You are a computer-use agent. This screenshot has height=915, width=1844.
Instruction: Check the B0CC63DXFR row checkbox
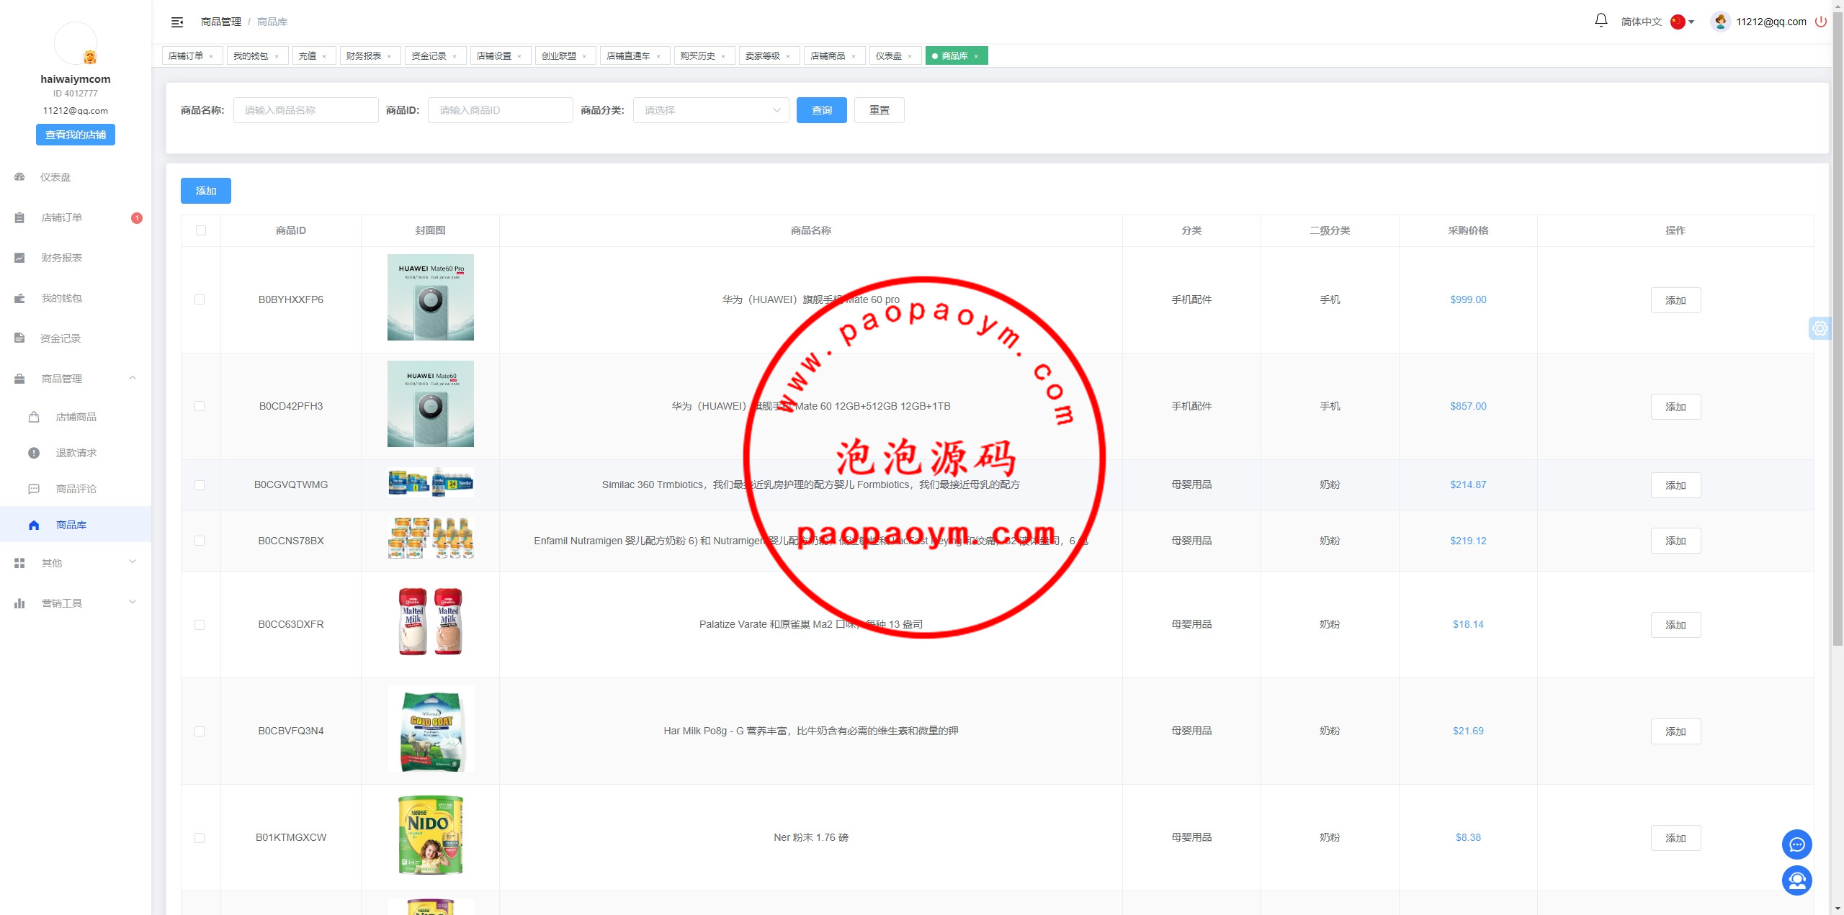[x=200, y=625]
